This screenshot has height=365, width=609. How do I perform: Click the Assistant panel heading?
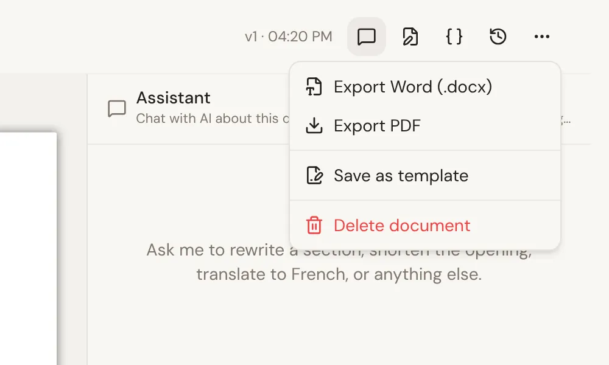click(173, 98)
